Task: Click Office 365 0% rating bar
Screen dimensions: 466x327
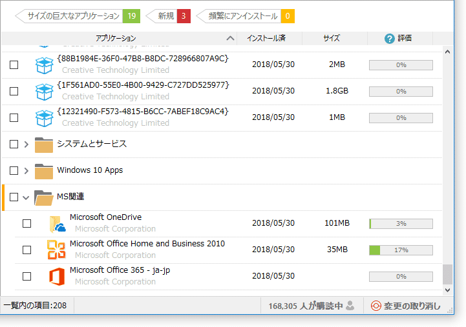Action: (401, 277)
